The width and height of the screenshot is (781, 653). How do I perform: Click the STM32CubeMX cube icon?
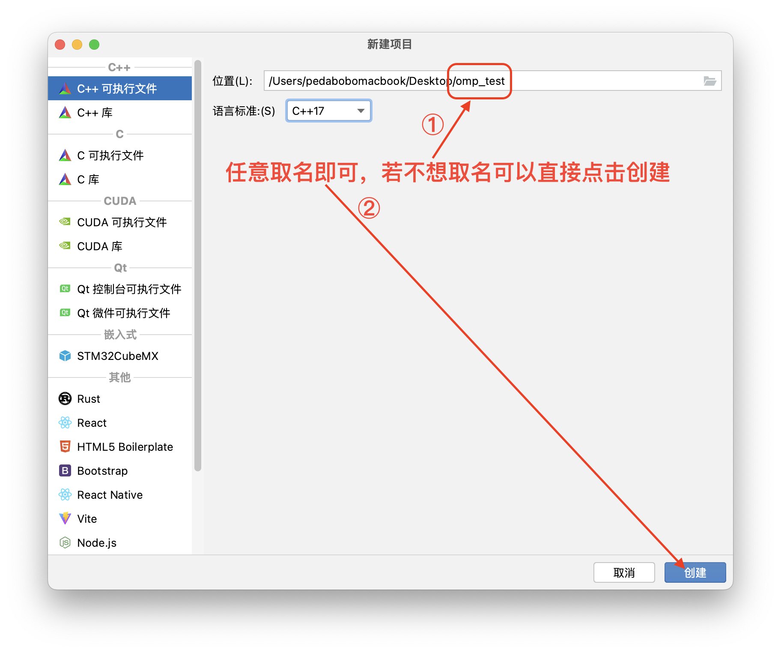click(x=65, y=356)
